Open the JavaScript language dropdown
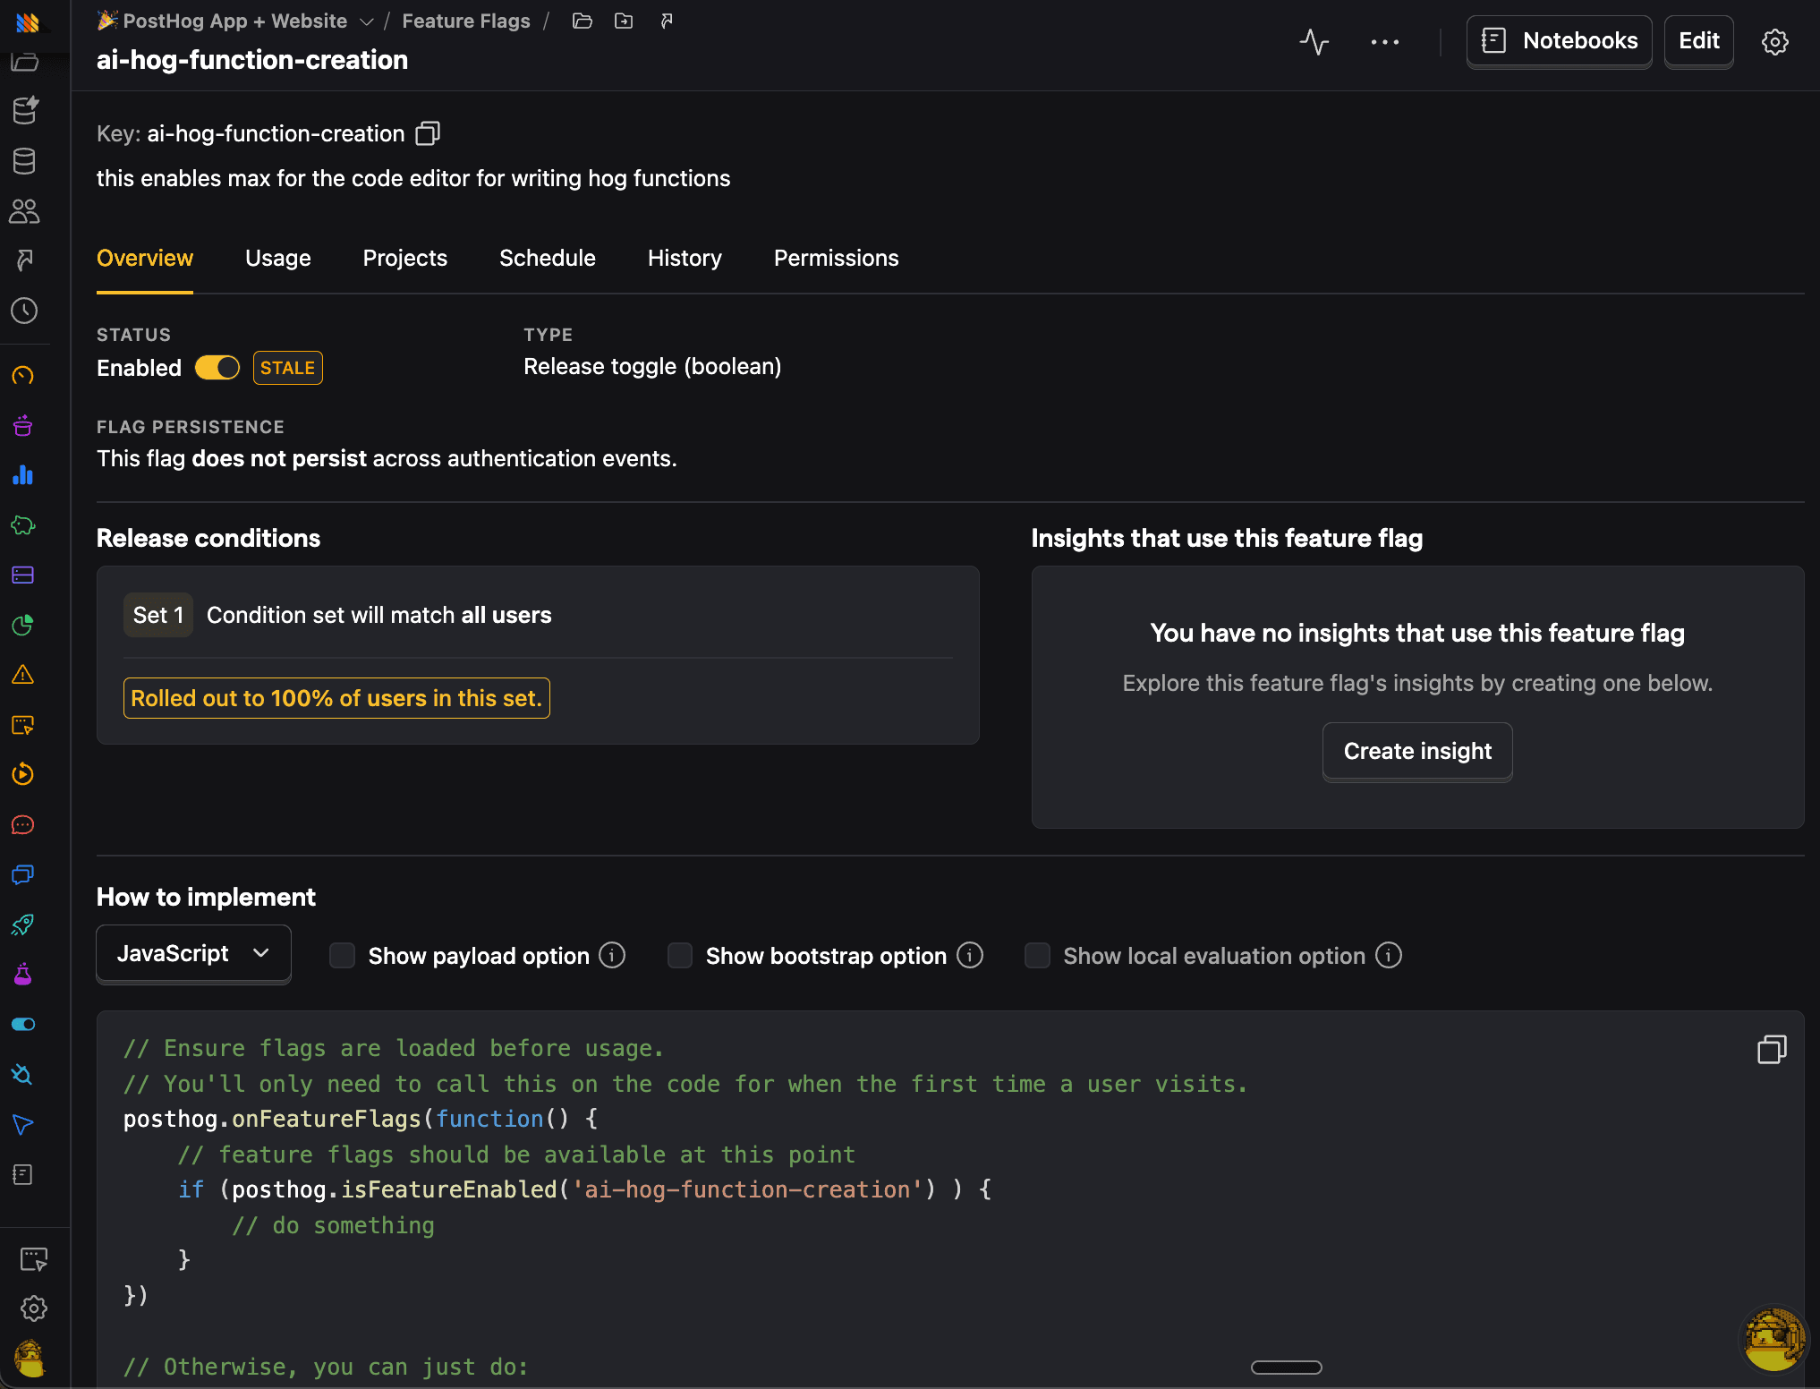 [193, 954]
